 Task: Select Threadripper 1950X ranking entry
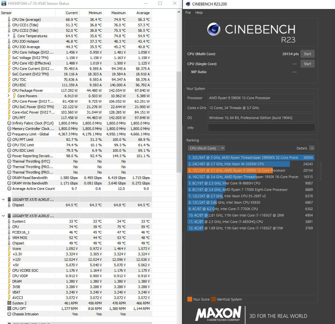pyautogui.click(x=250, y=177)
